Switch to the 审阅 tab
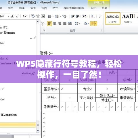The height and width of the screenshot is (138, 138). (x=33, y=8)
